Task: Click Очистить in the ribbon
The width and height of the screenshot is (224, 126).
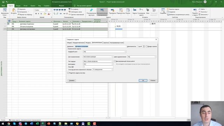Action: click(x=203, y=12)
